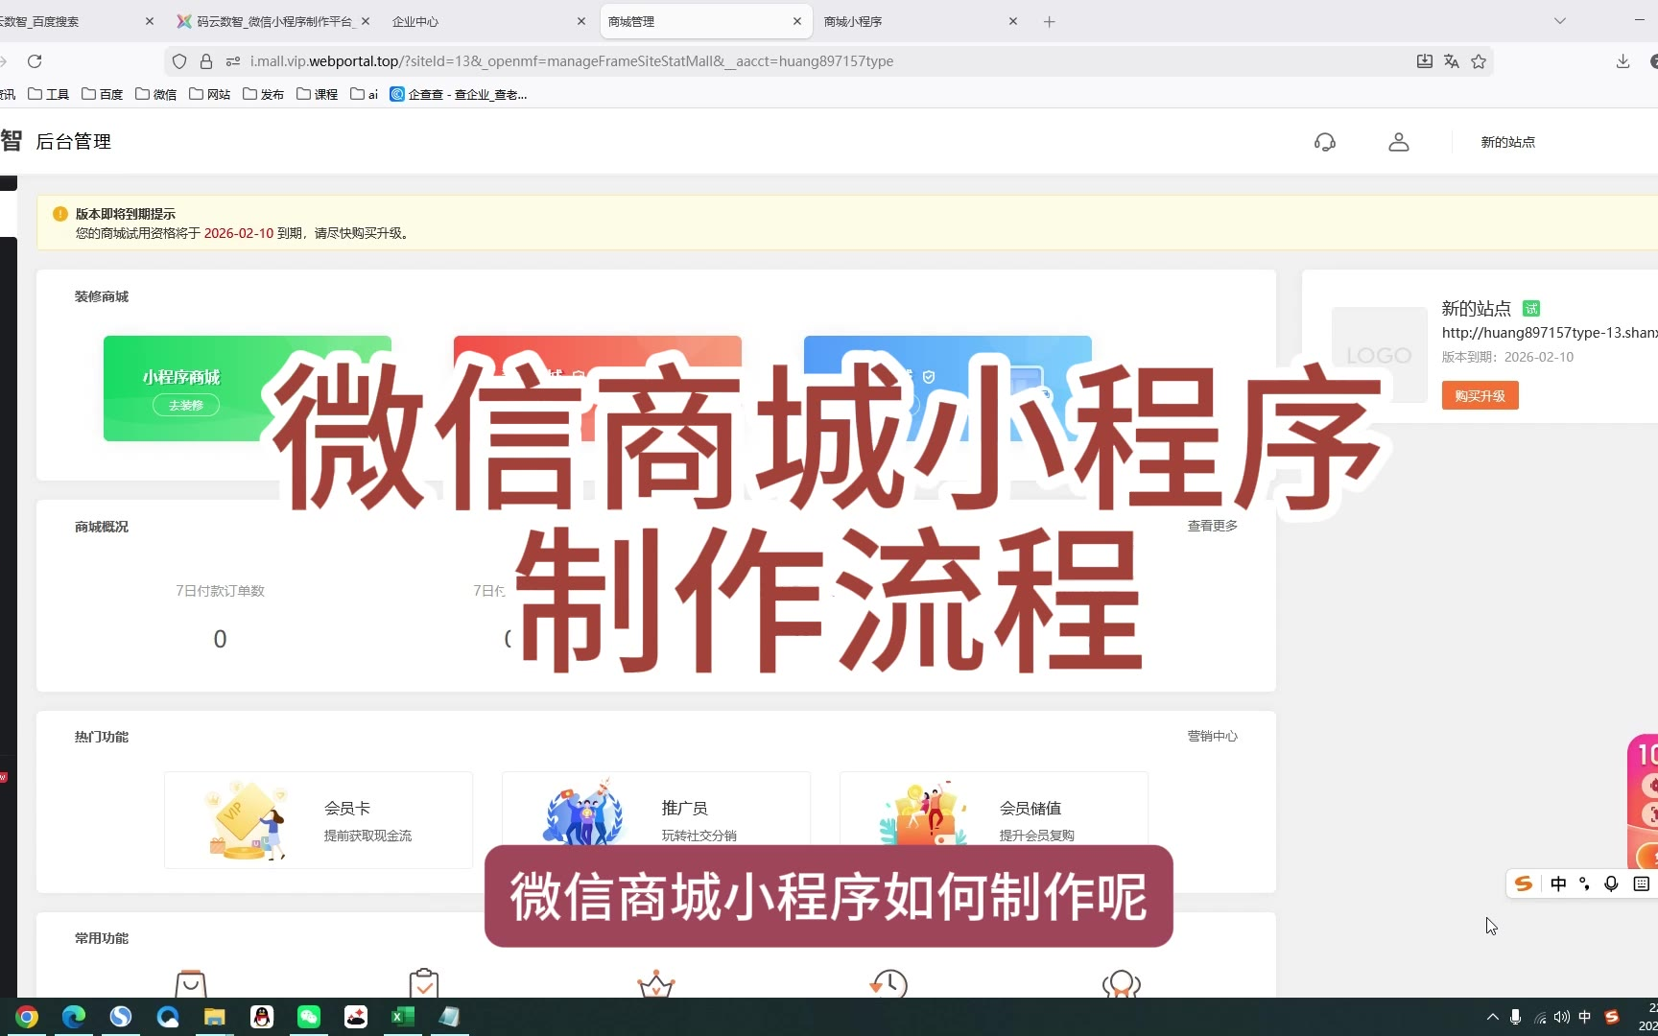Open the 营销中心 link
This screenshot has width=1658, height=1036.
coord(1212,736)
